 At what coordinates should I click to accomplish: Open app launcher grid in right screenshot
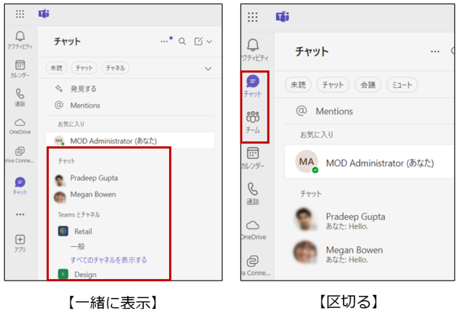click(253, 17)
